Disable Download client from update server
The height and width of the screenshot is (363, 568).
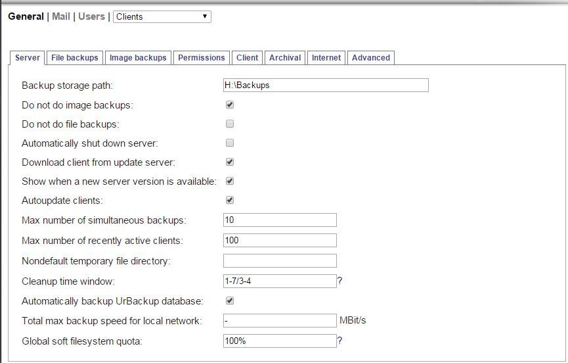(x=230, y=162)
